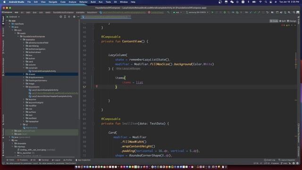Open MainActivity in project tree
302x170 pixels.
pos(32,127)
